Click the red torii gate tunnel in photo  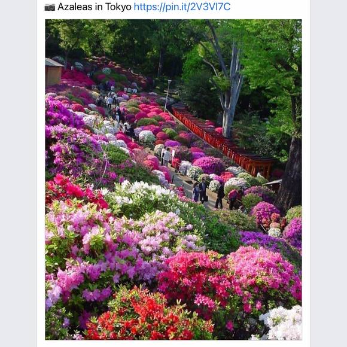click(x=221, y=140)
